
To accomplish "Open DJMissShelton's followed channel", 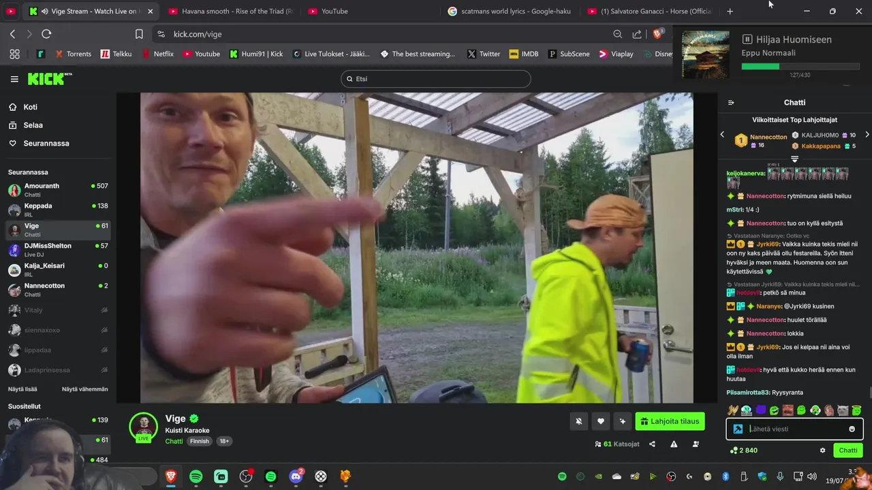I will tap(58, 250).
